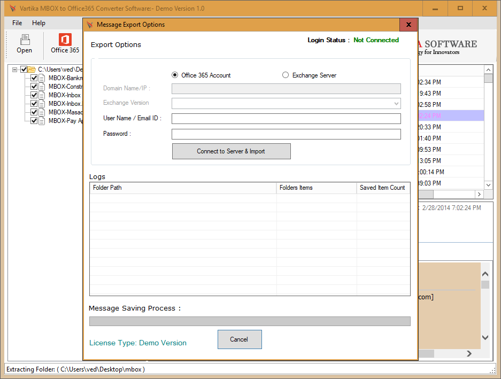
Task: Click the License Type: Demo Version text
Action: click(x=138, y=343)
